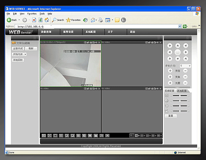Click the minus button for 变倍 zoom
The height and width of the screenshot is (160, 206).
pos(185,71)
